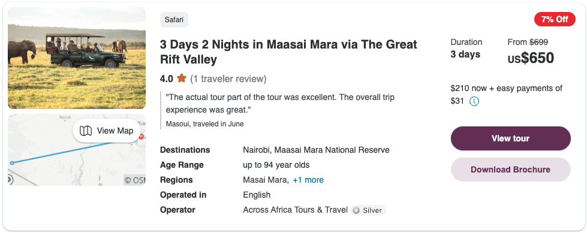This screenshot has width=587, height=233.
Task: Click the Download Brochure button
Action: pyautogui.click(x=511, y=170)
